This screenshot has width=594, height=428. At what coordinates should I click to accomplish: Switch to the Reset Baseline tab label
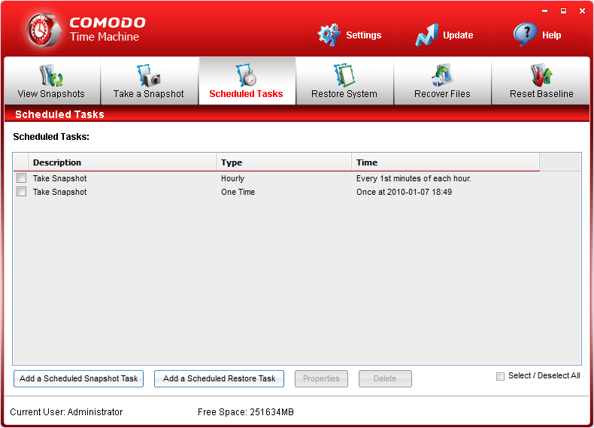(x=541, y=93)
